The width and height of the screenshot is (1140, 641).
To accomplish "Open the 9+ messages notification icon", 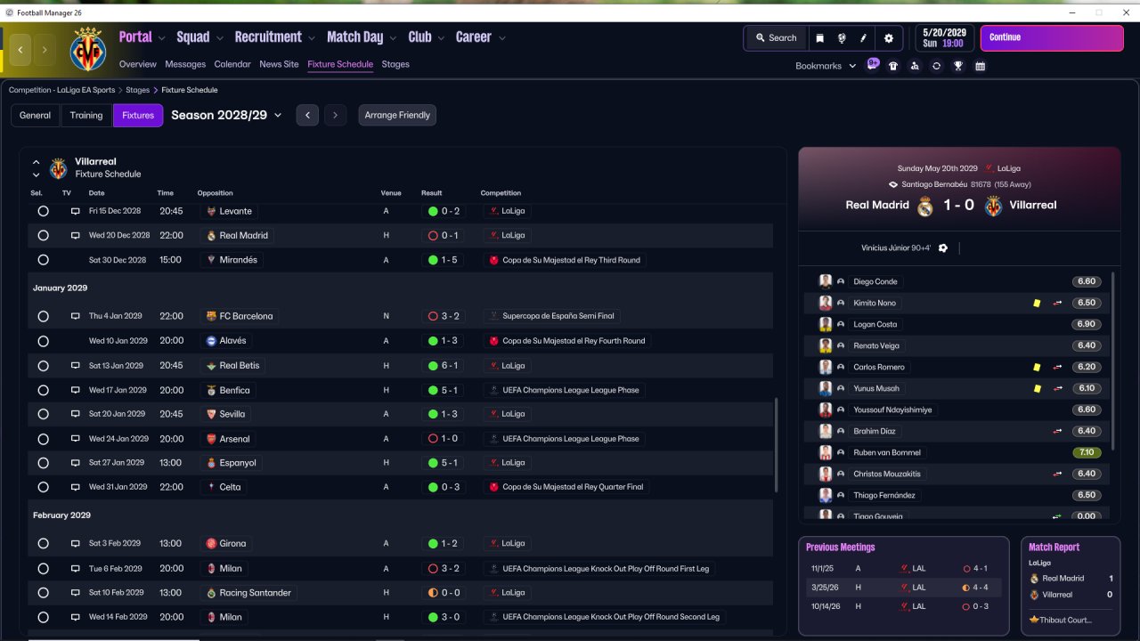I will (873, 65).
